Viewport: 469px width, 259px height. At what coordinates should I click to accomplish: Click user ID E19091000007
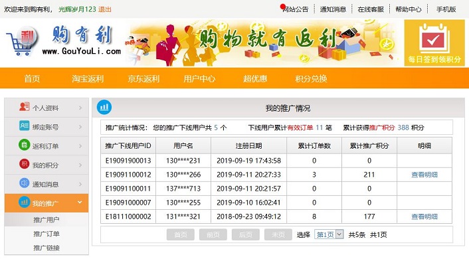pos(128,203)
